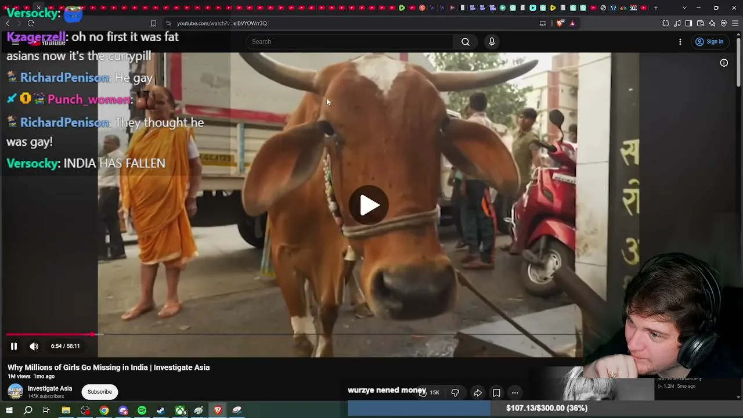The height and width of the screenshot is (418, 743).
Task: Click the '1M views 1mo ago' text
Action: click(31, 377)
